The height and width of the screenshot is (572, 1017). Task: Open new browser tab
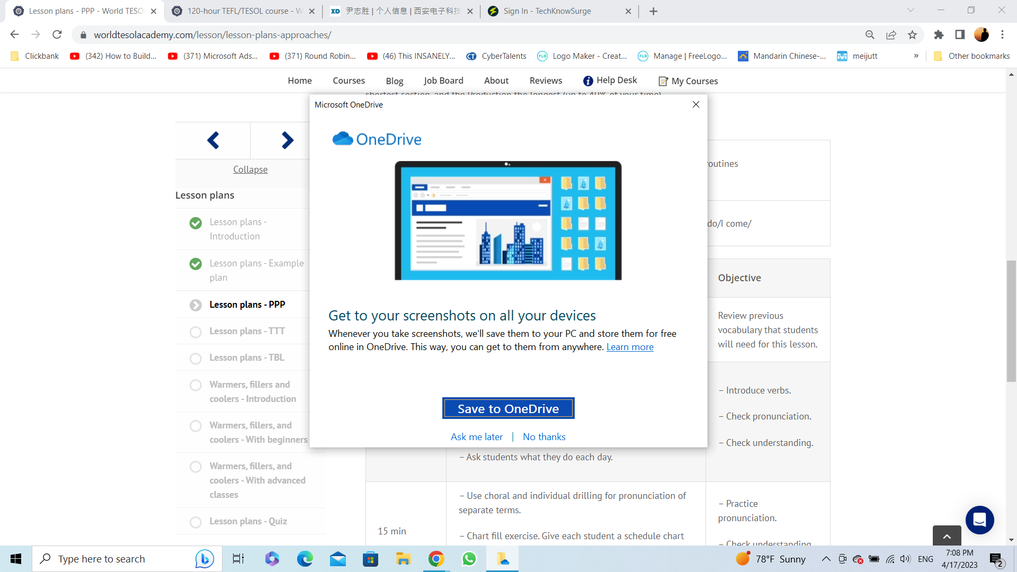[653, 11]
